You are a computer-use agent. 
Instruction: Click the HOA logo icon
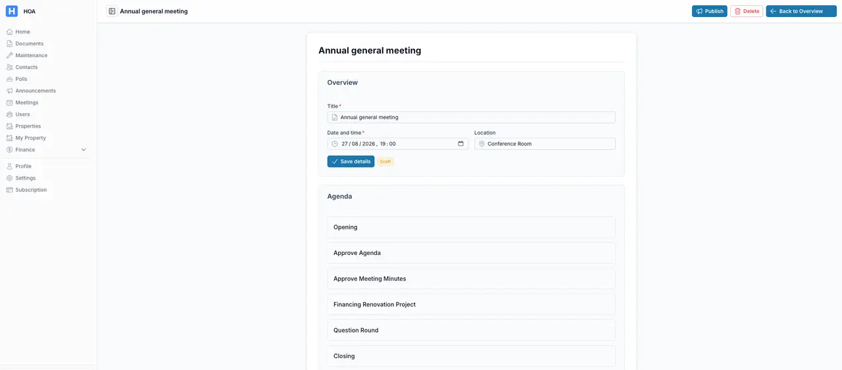[x=12, y=11]
